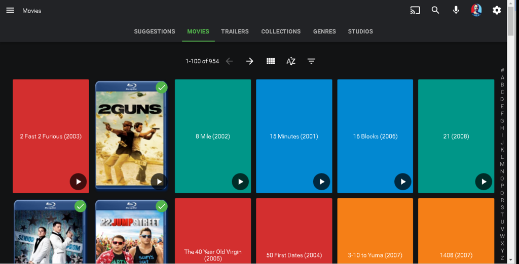Jump to letter M in alphabet index
Screen dimensions: 519x264
(502, 164)
